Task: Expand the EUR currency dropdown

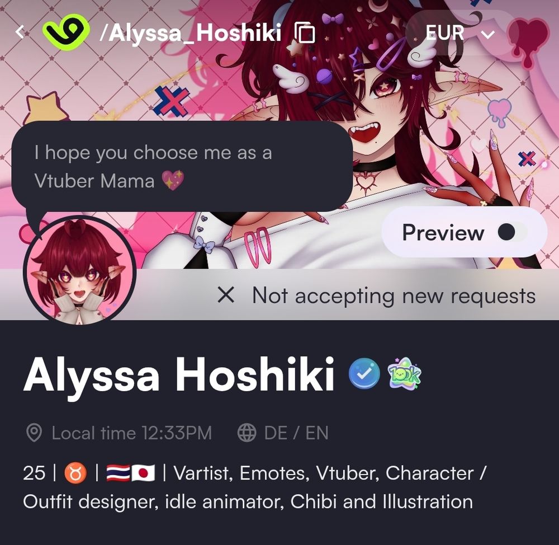Action: (x=460, y=33)
